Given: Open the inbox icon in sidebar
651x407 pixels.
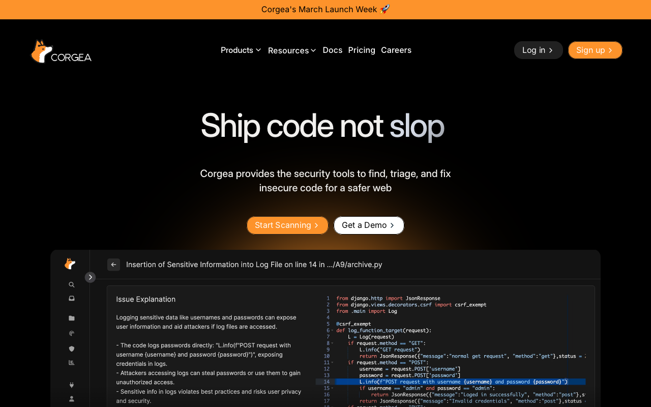Looking at the screenshot, I should [x=72, y=298].
